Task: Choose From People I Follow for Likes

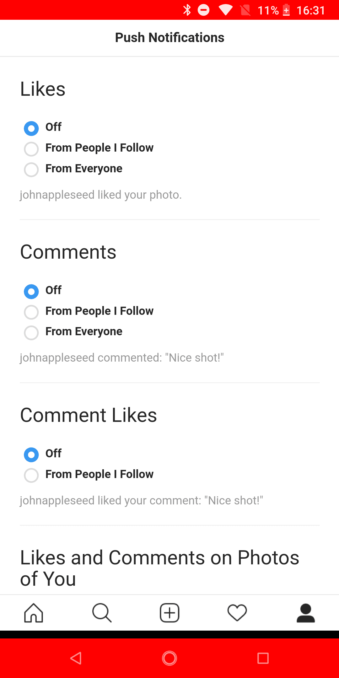Action: click(x=31, y=149)
